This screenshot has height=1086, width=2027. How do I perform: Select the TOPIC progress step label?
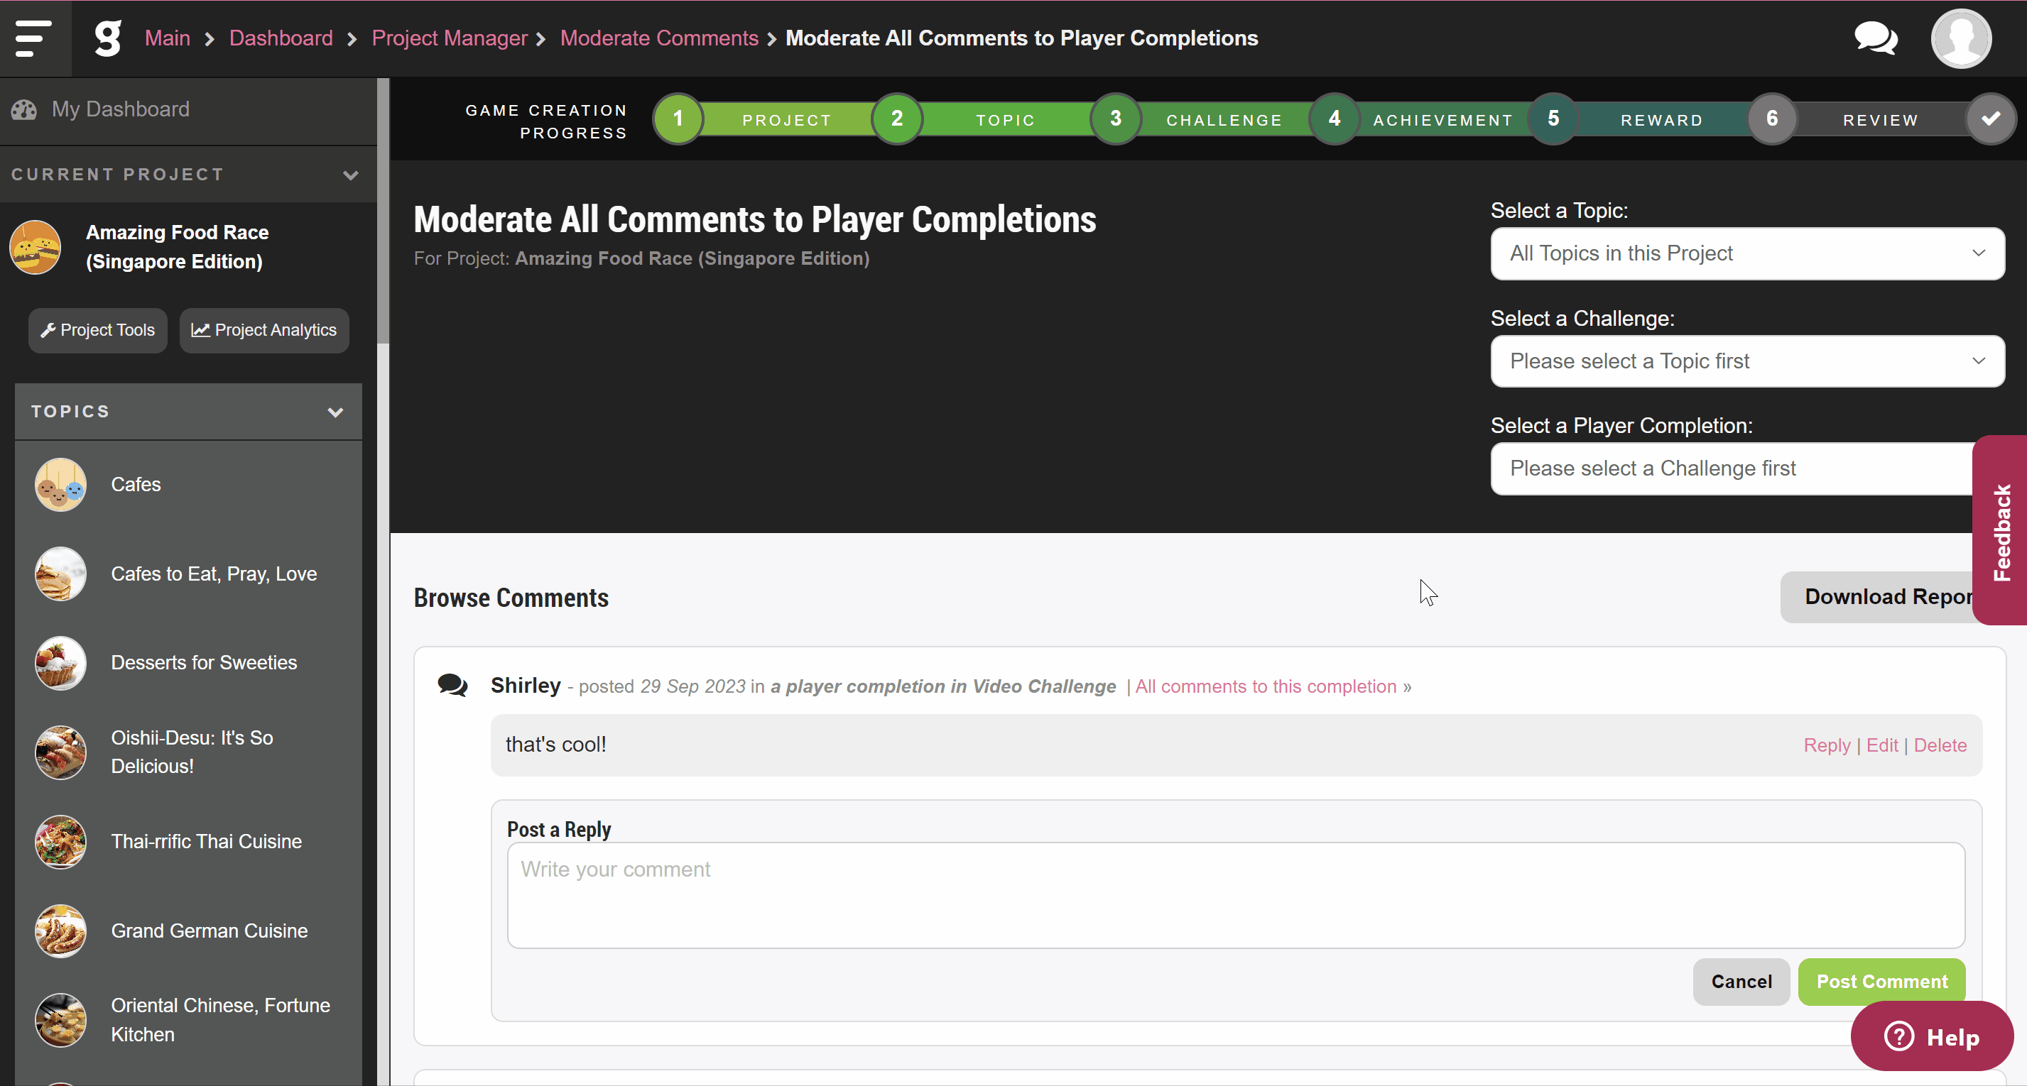[1006, 121]
